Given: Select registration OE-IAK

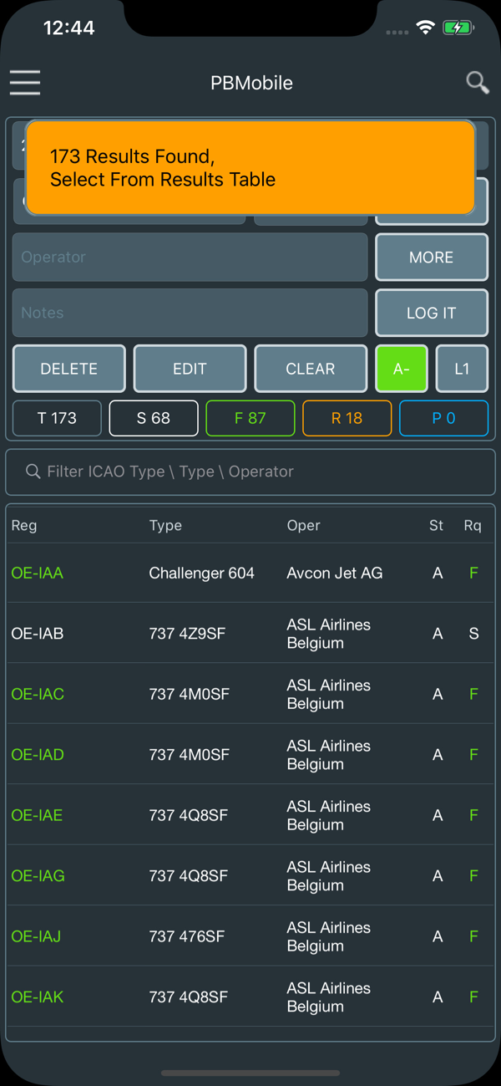Looking at the screenshot, I should click(x=38, y=997).
